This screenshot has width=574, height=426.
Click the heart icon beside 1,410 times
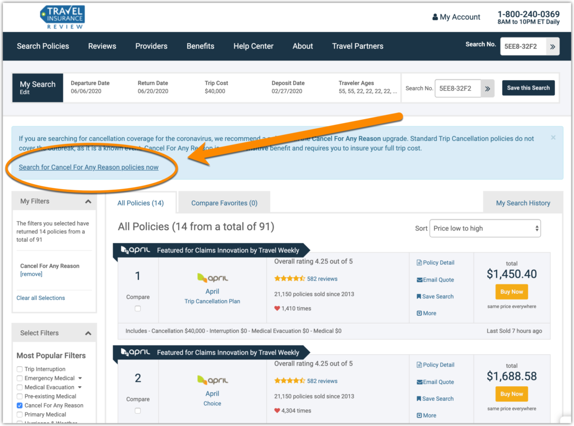277,308
